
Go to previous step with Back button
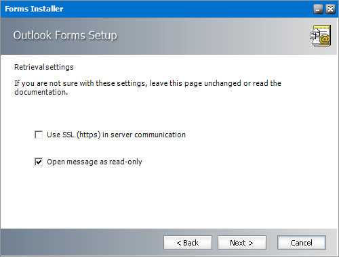pyautogui.click(x=188, y=243)
